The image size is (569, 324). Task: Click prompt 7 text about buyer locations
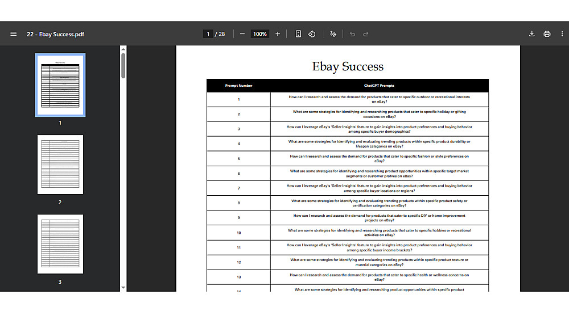pyautogui.click(x=379, y=188)
